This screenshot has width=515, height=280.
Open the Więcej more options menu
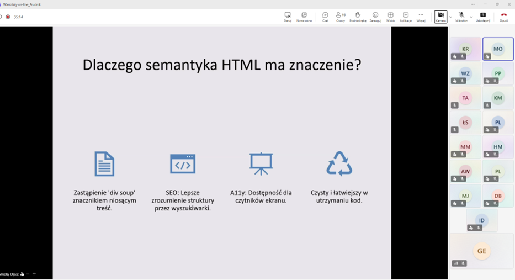coord(421,17)
